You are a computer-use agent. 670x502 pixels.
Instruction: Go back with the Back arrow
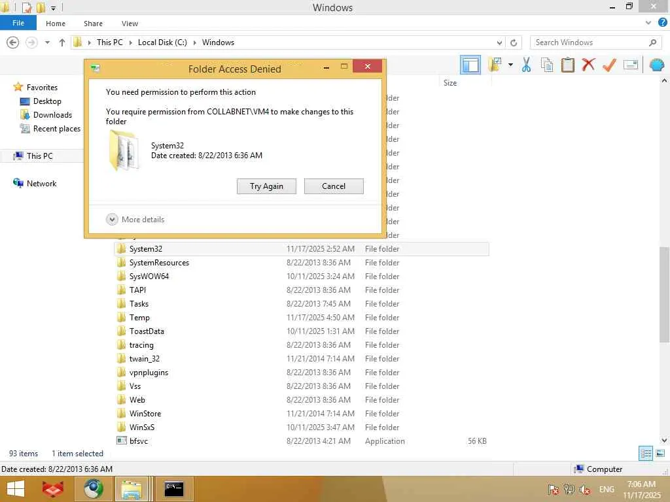click(13, 42)
